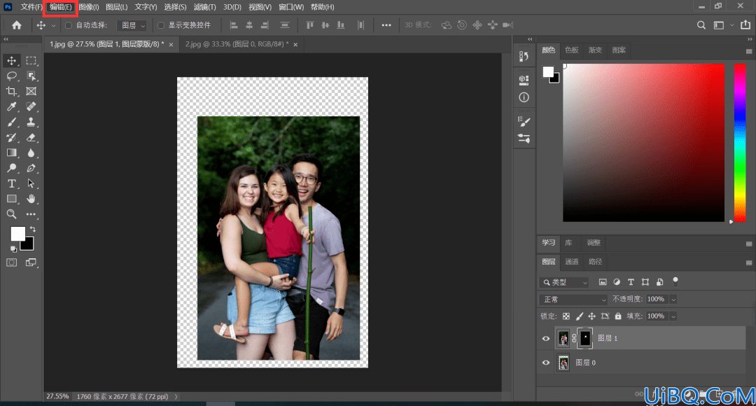Image resolution: width=756 pixels, height=406 pixels.
Task: Toggle Quick Mask mode icon
Action: pos(12,262)
